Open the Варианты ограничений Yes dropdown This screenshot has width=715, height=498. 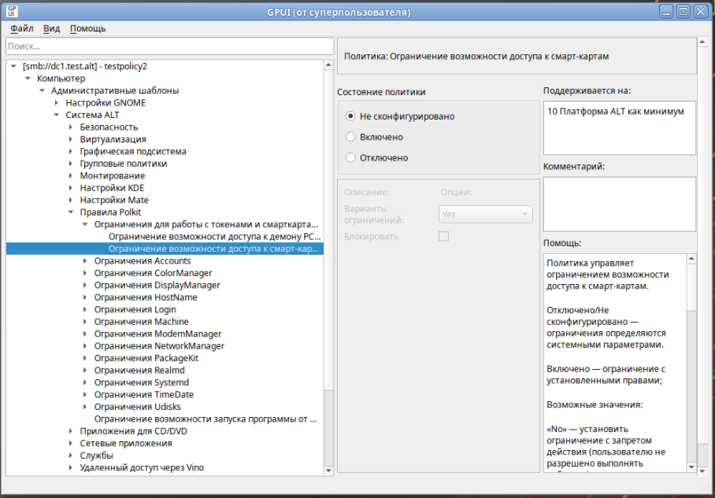click(x=485, y=214)
